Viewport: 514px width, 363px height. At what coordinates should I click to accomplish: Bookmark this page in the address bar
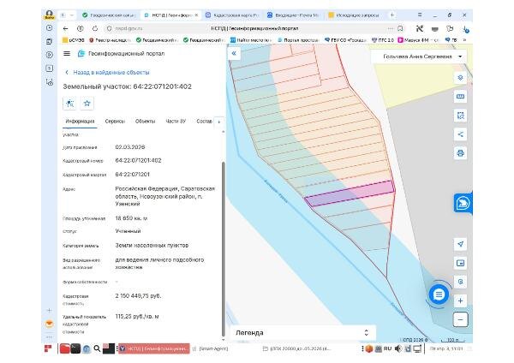(400, 29)
